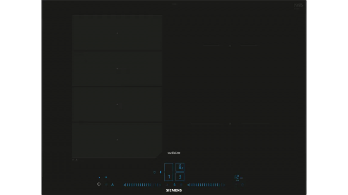Touch the topmost left flex zone segment
The height and width of the screenshot is (195, 348).
(x=117, y=33)
